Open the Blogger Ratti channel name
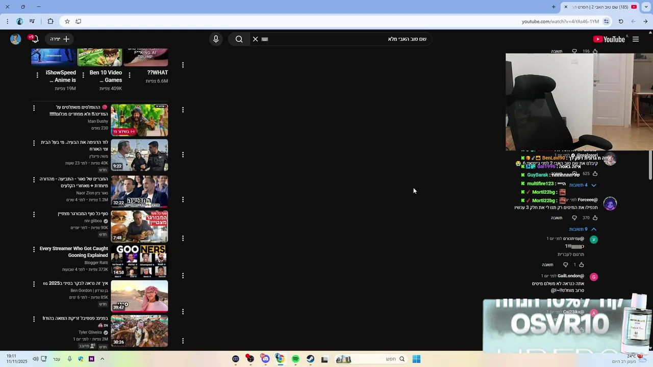Screen dimensions: 653x367 tap(96, 263)
